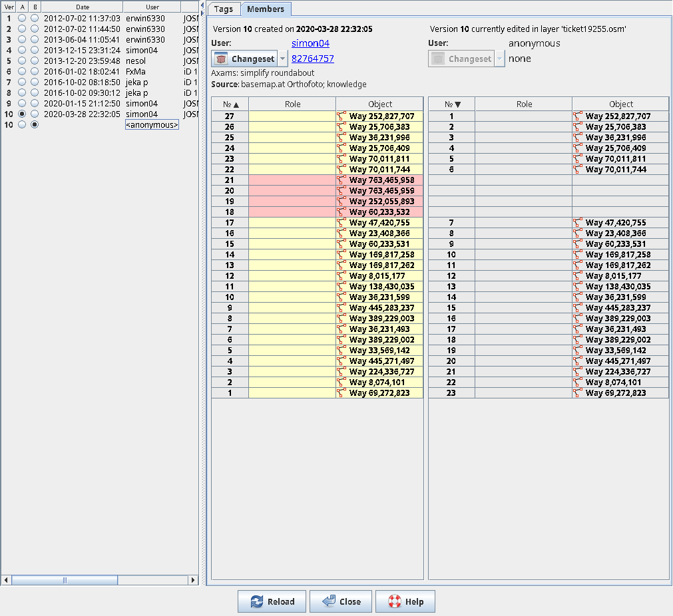
Task: Select version 8 in column B
Action: coord(35,92)
